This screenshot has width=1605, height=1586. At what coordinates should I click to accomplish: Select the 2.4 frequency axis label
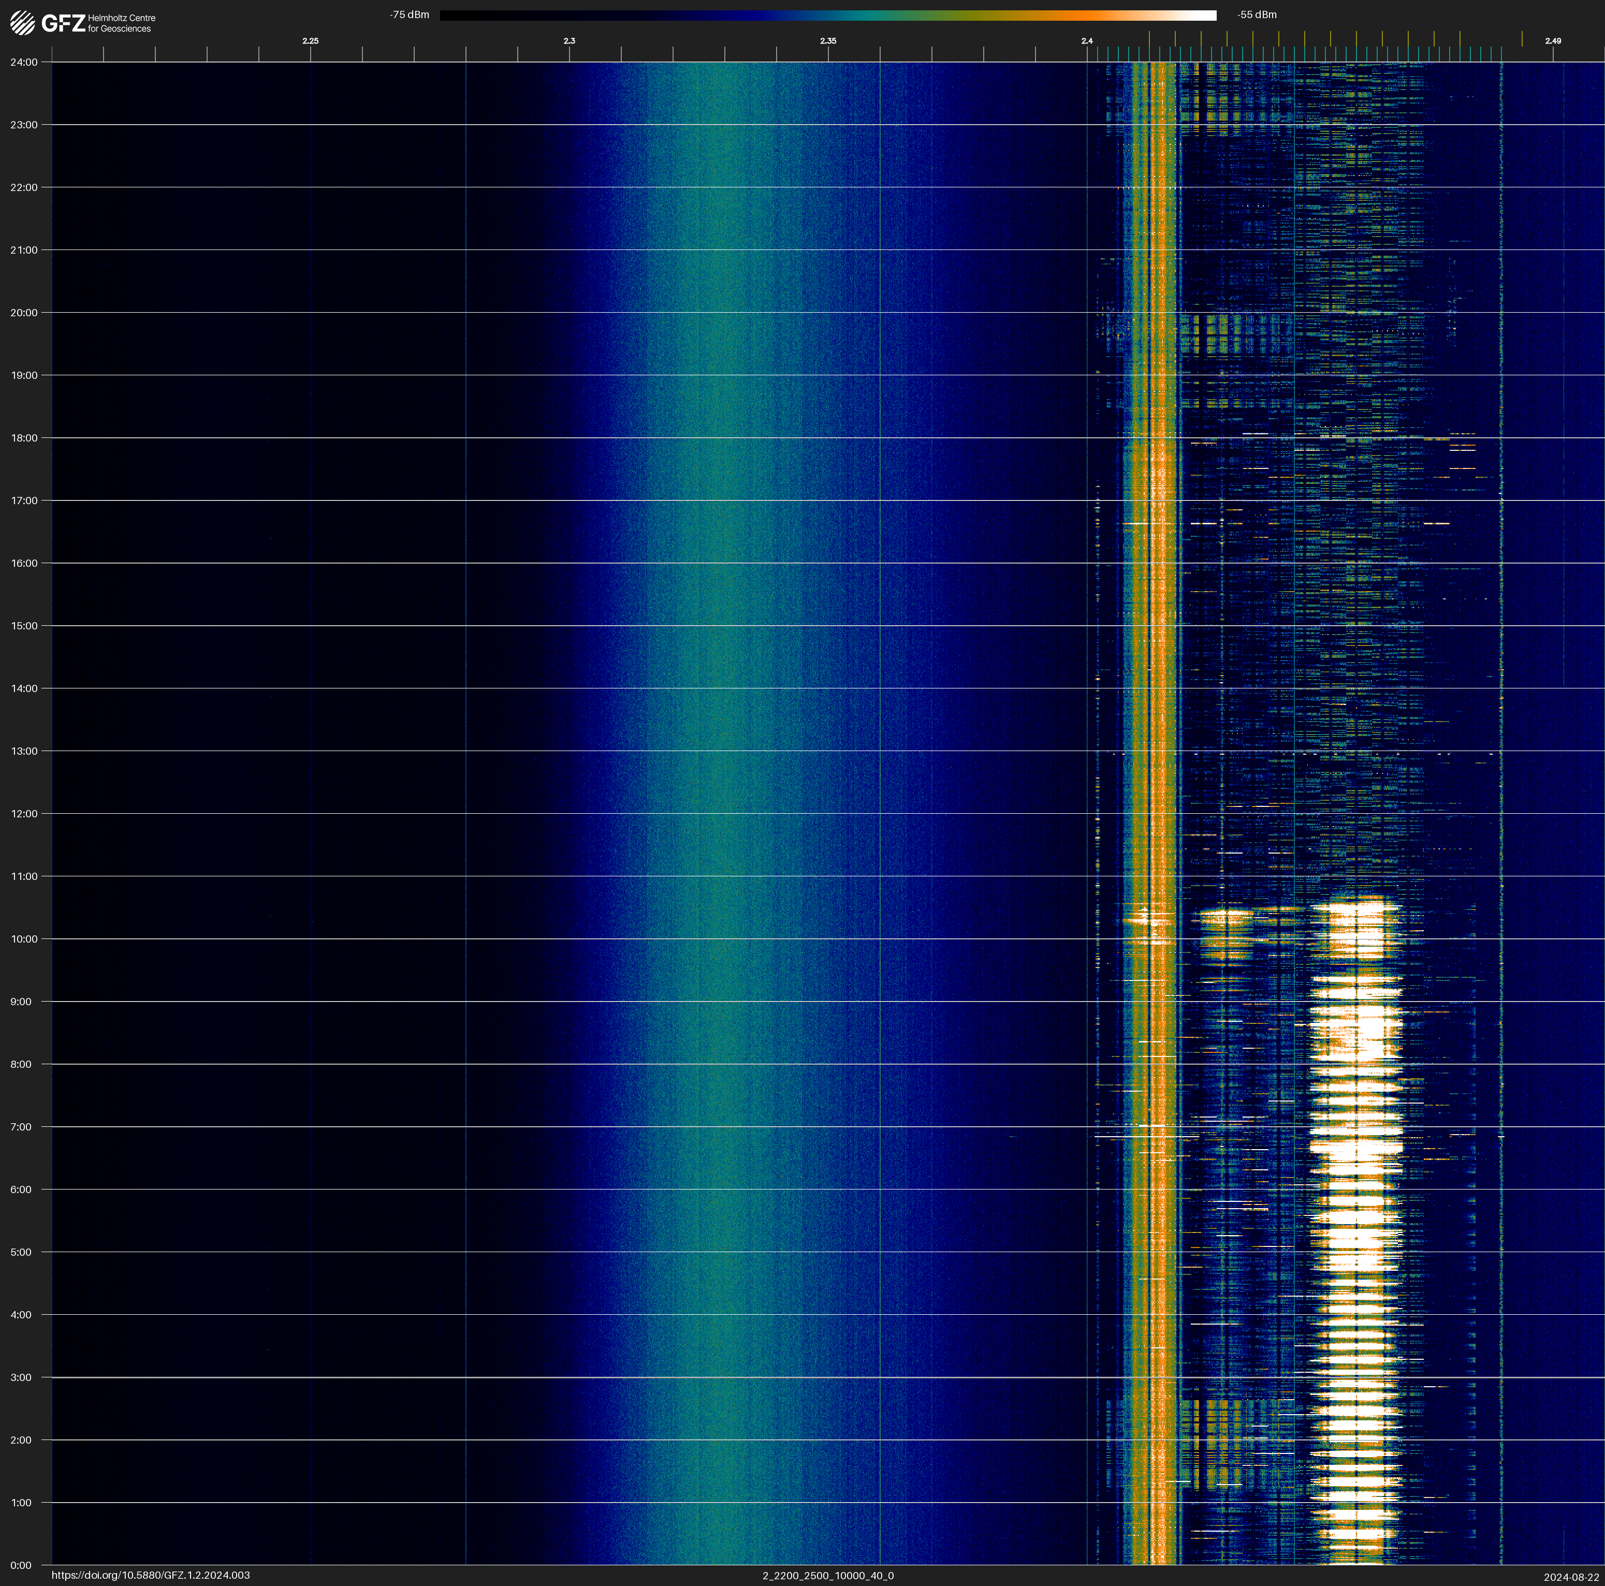[x=1087, y=41]
